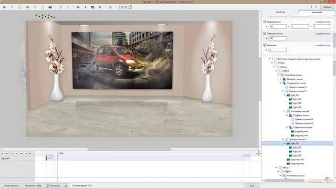Select the Rectangle tool in toolbar
The width and height of the screenshot is (336, 189).
(x=43, y=7)
